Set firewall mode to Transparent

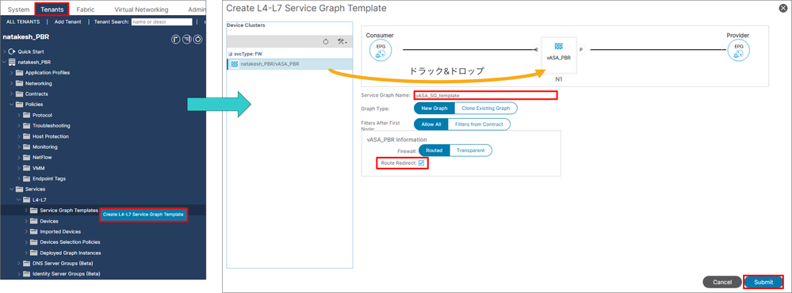470,150
